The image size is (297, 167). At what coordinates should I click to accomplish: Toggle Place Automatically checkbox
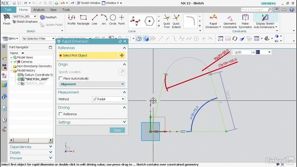coord(61,78)
